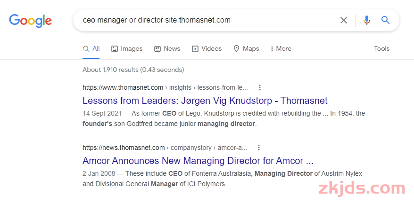Screen dimensions: 414x203
Task: Click the Maps tab location pin icon
Action: [236, 49]
